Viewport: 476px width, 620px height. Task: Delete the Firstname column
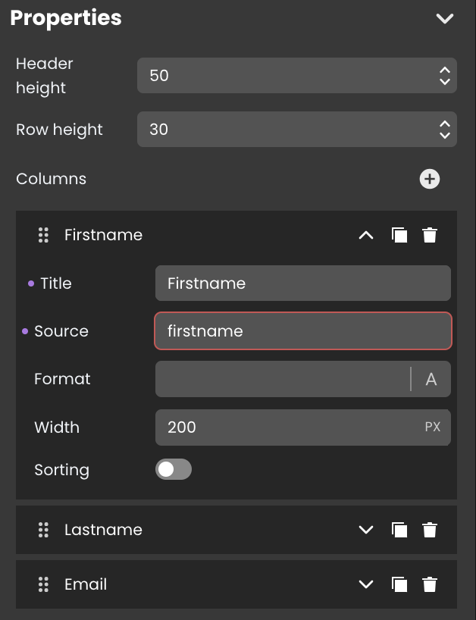pyautogui.click(x=430, y=235)
